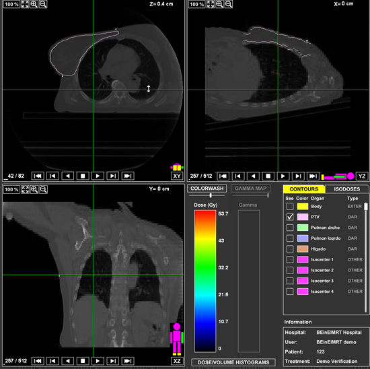Play XZ slices in reverse

tap(68, 361)
